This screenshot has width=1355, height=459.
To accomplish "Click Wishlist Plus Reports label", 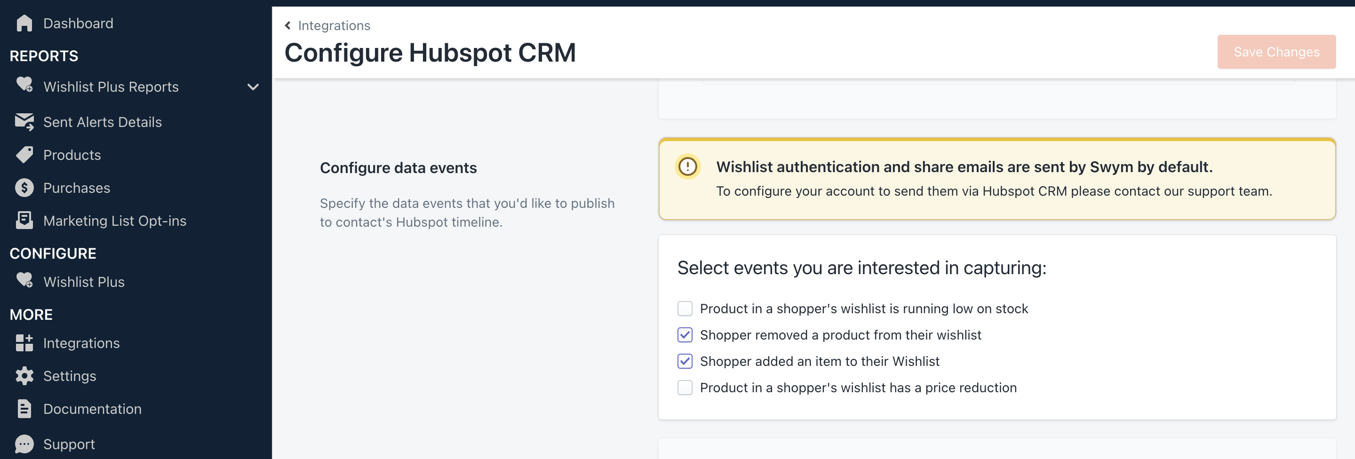I will 111,87.
